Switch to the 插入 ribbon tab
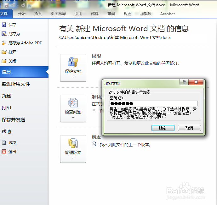 pos(38,14)
